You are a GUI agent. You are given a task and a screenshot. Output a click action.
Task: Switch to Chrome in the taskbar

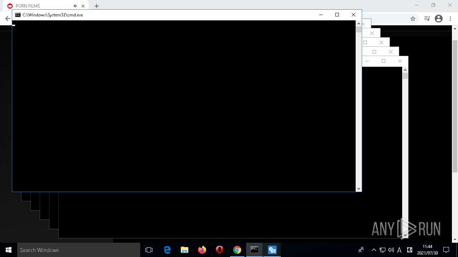tap(237, 250)
